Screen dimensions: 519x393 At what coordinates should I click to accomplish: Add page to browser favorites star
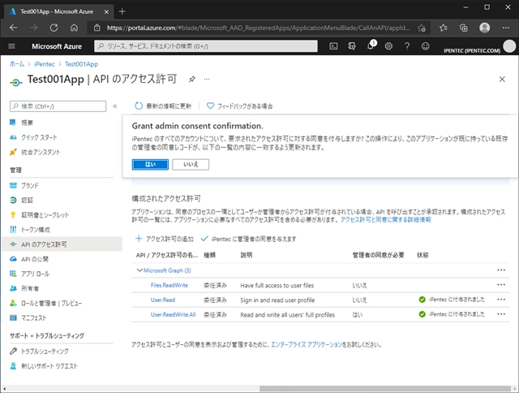pos(422,28)
